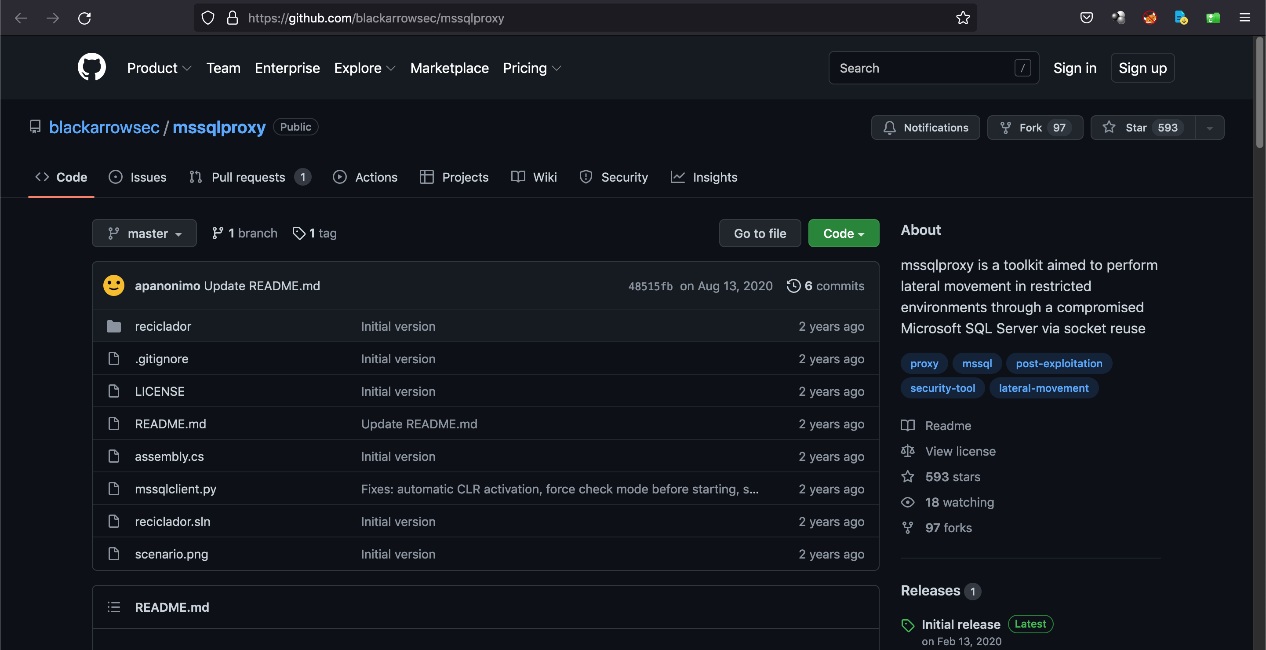Click the tag icon next to 1 tag
Screen dimensions: 1266x650
pyautogui.click(x=299, y=233)
